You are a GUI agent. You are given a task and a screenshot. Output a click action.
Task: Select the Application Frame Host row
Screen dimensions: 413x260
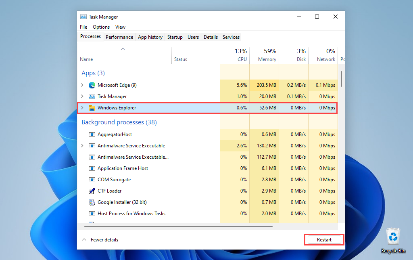[x=123, y=168]
